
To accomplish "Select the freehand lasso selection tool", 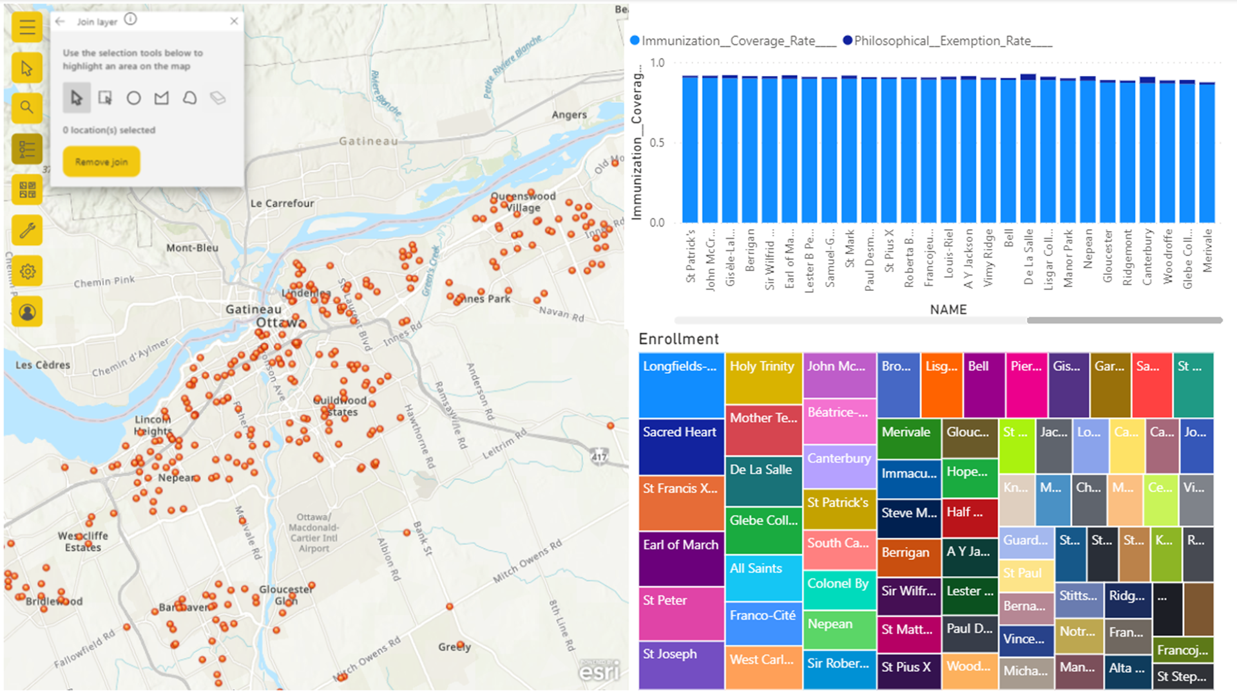I will [x=189, y=98].
